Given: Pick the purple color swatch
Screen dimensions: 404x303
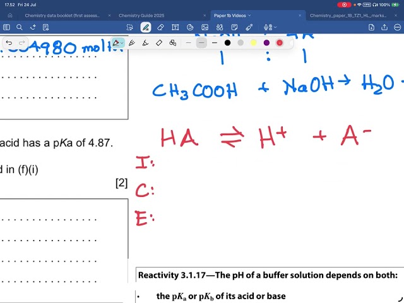Looking at the screenshot, I should tap(266, 43).
